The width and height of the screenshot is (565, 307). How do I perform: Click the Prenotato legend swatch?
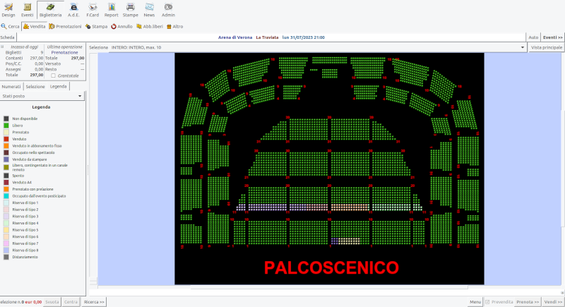6,133
